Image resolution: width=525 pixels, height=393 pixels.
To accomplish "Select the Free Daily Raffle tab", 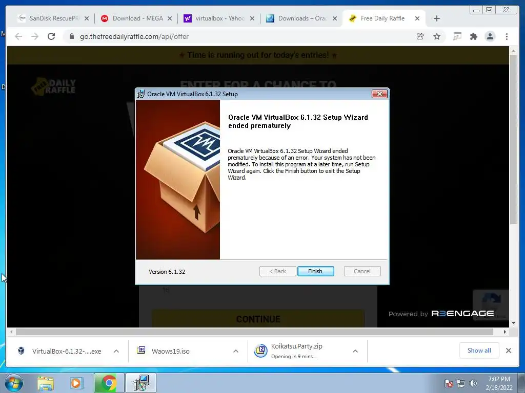I will pyautogui.click(x=382, y=18).
